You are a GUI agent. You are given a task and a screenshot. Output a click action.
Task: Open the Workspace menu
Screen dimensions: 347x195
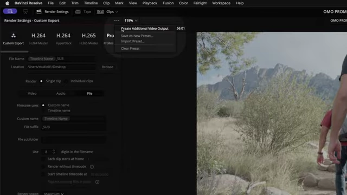[221, 3]
